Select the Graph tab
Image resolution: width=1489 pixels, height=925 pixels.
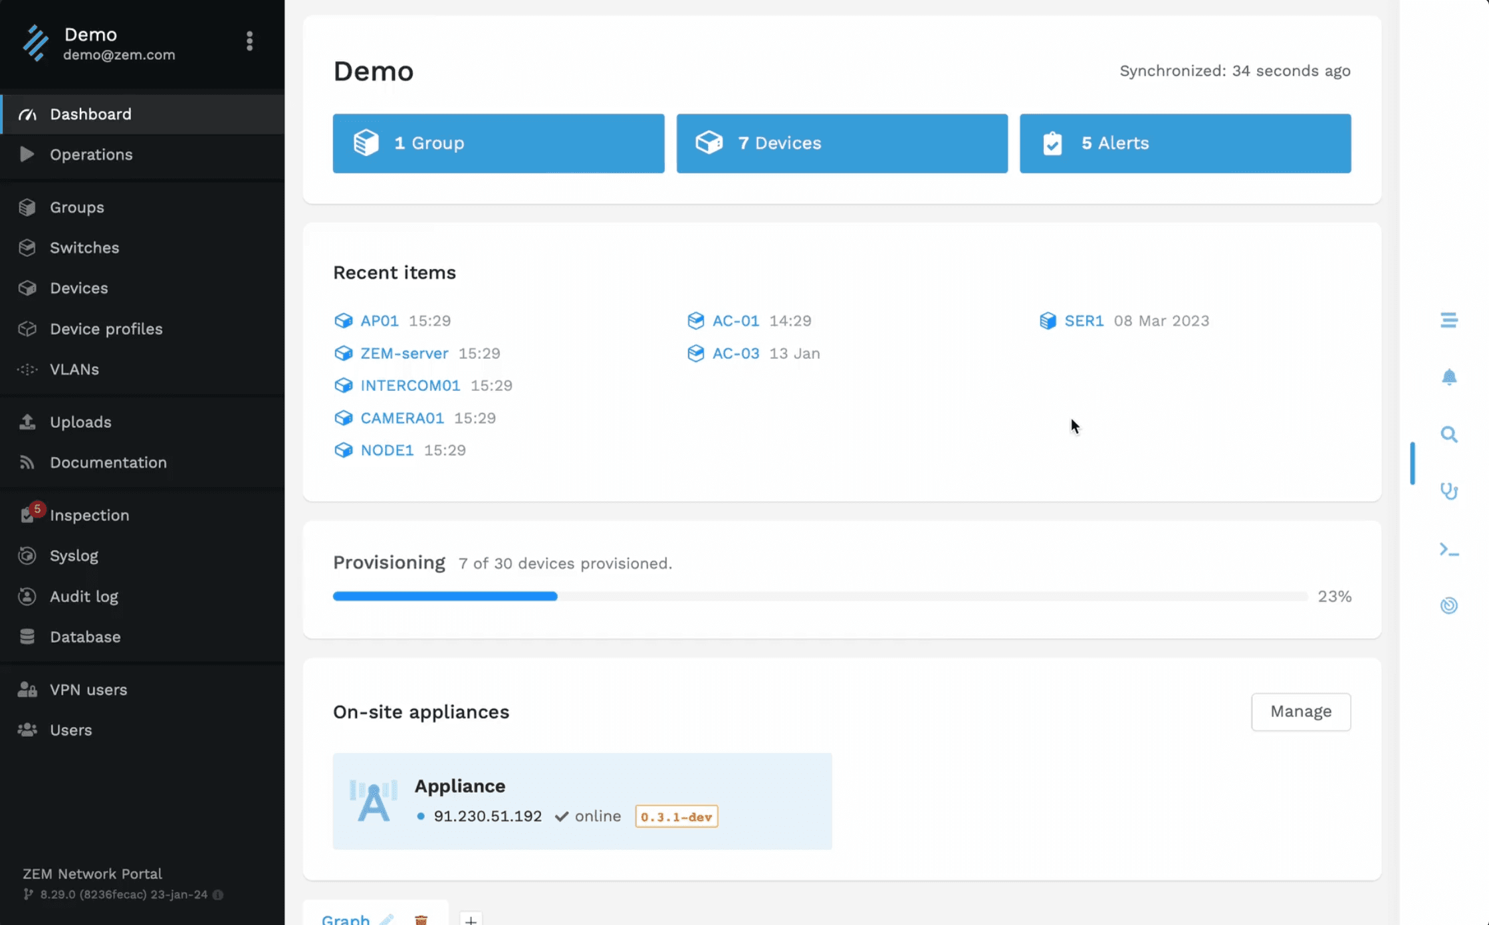pyautogui.click(x=346, y=919)
